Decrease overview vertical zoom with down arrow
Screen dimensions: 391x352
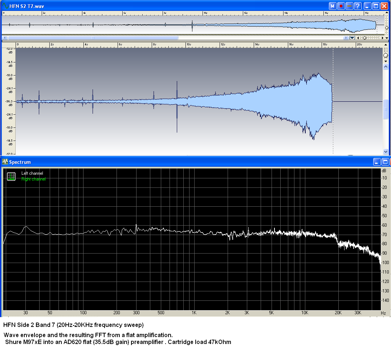click(x=387, y=38)
